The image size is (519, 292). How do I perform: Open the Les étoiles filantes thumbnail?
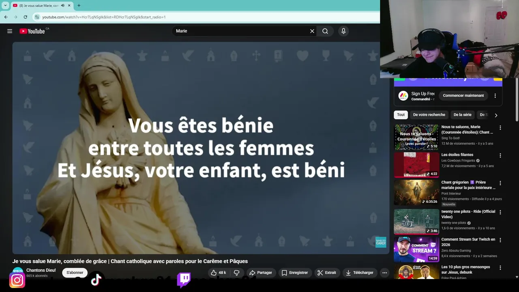416,165
